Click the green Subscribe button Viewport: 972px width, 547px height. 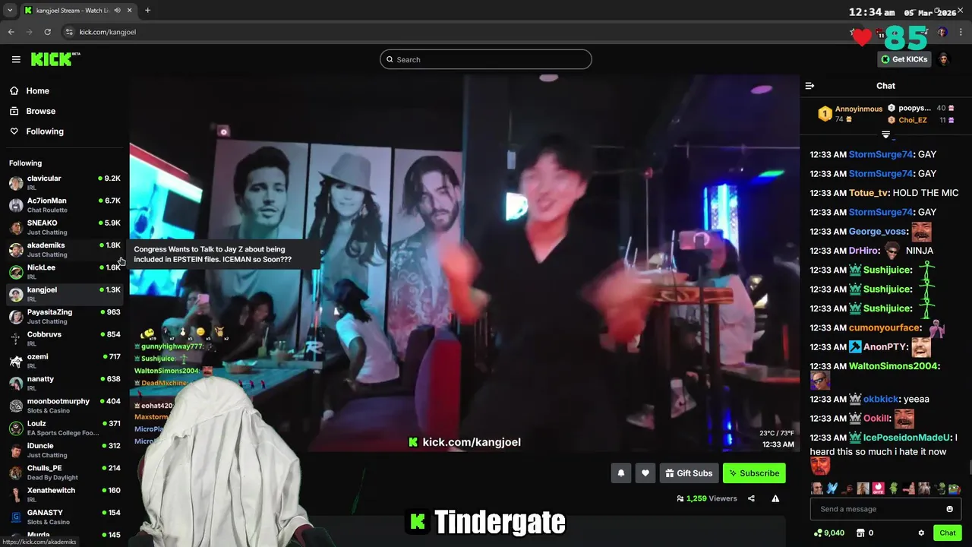coord(754,473)
